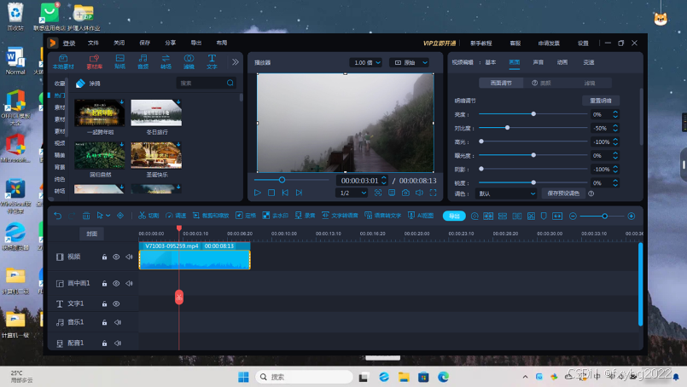Enter fullscreen preview mode

[x=433, y=193]
